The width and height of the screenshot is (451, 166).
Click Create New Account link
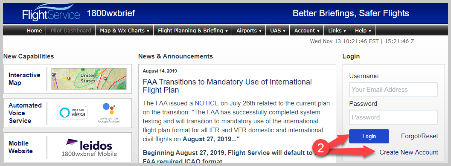pyautogui.click(x=409, y=152)
